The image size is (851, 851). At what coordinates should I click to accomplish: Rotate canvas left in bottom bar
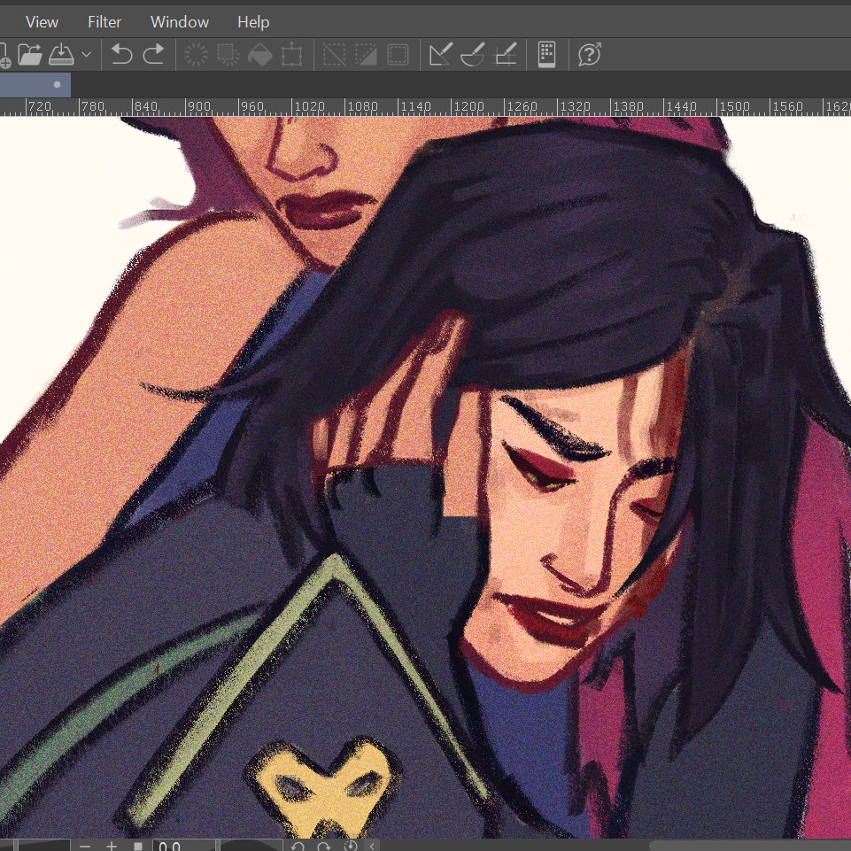[298, 846]
